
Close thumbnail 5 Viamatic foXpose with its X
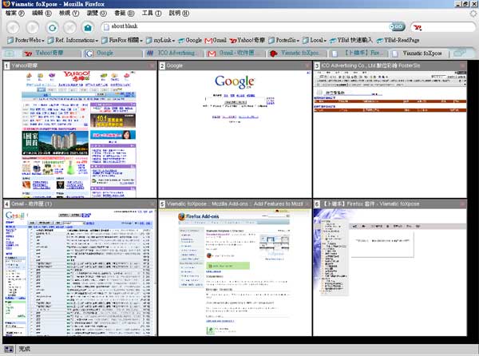coord(307,204)
